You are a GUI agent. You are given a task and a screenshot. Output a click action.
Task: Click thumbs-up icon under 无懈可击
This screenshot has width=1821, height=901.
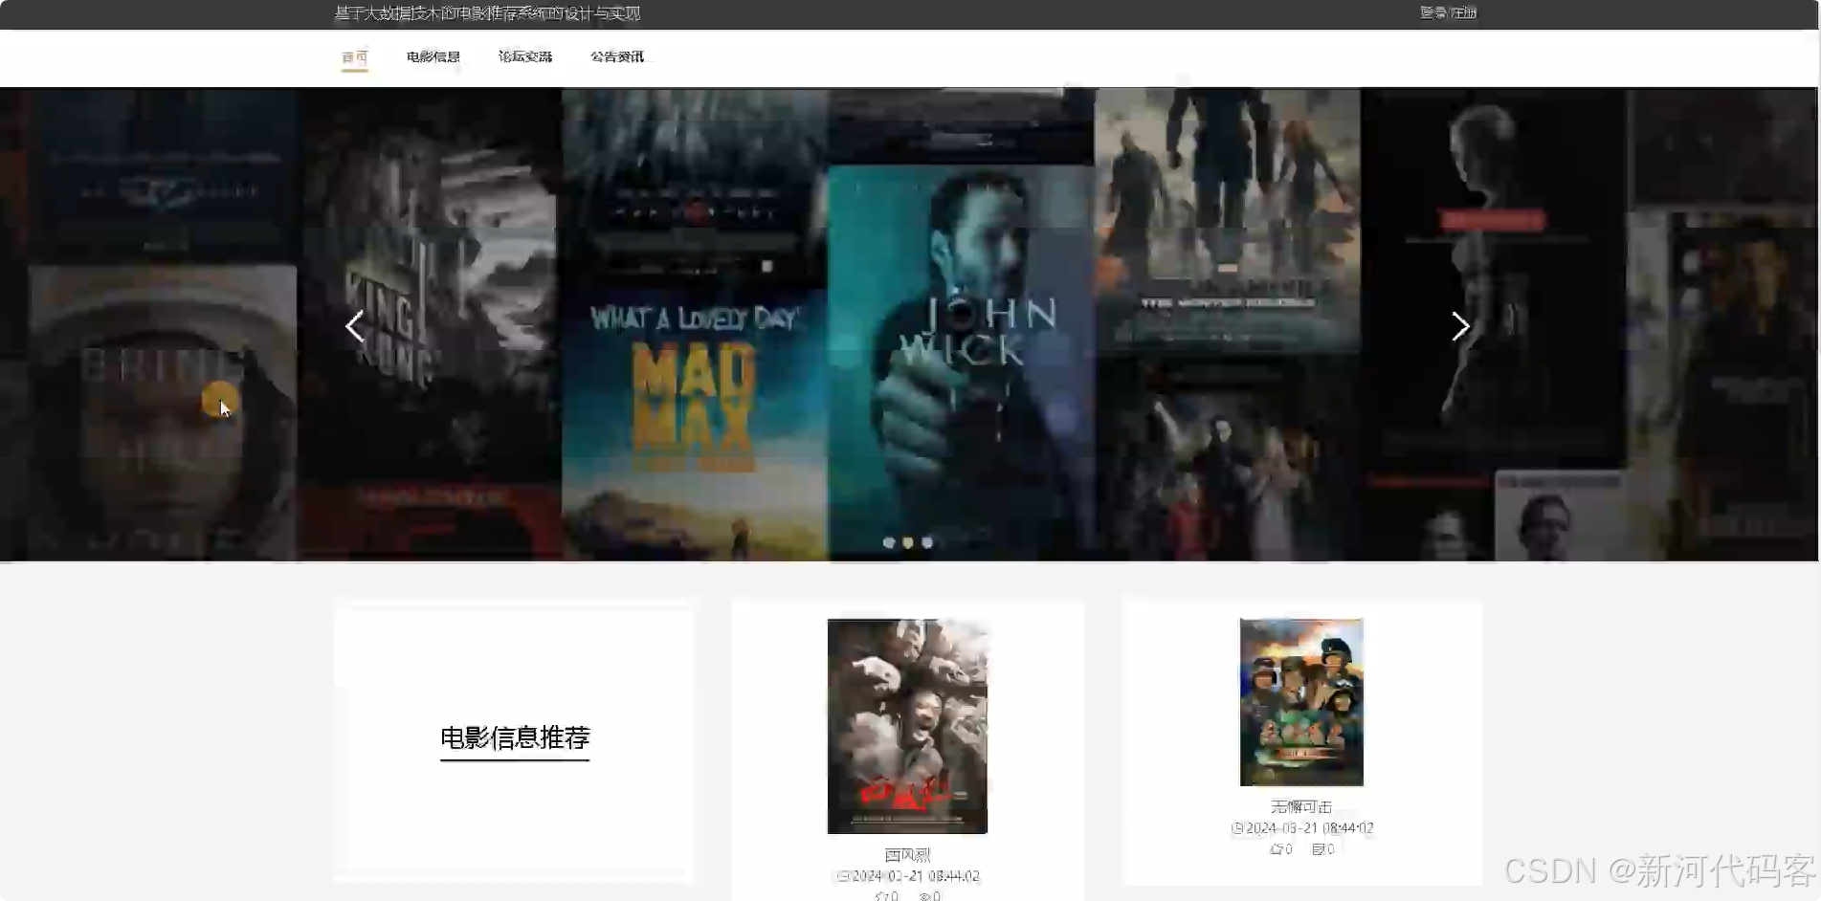click(1276, 849)
